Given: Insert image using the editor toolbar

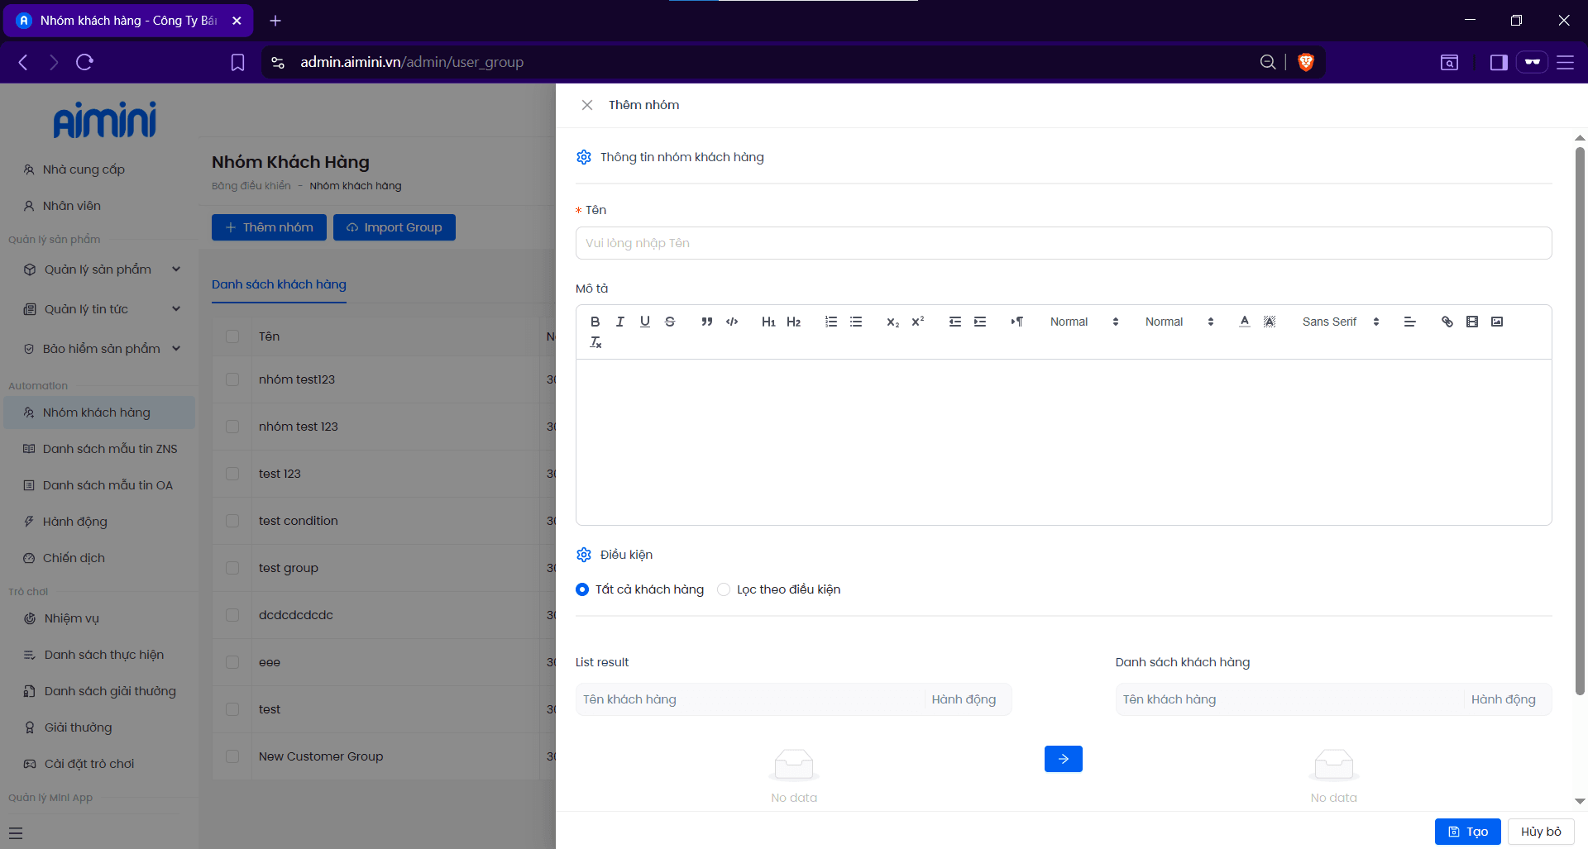Looking at the screenshot, I should [1497, 322].
